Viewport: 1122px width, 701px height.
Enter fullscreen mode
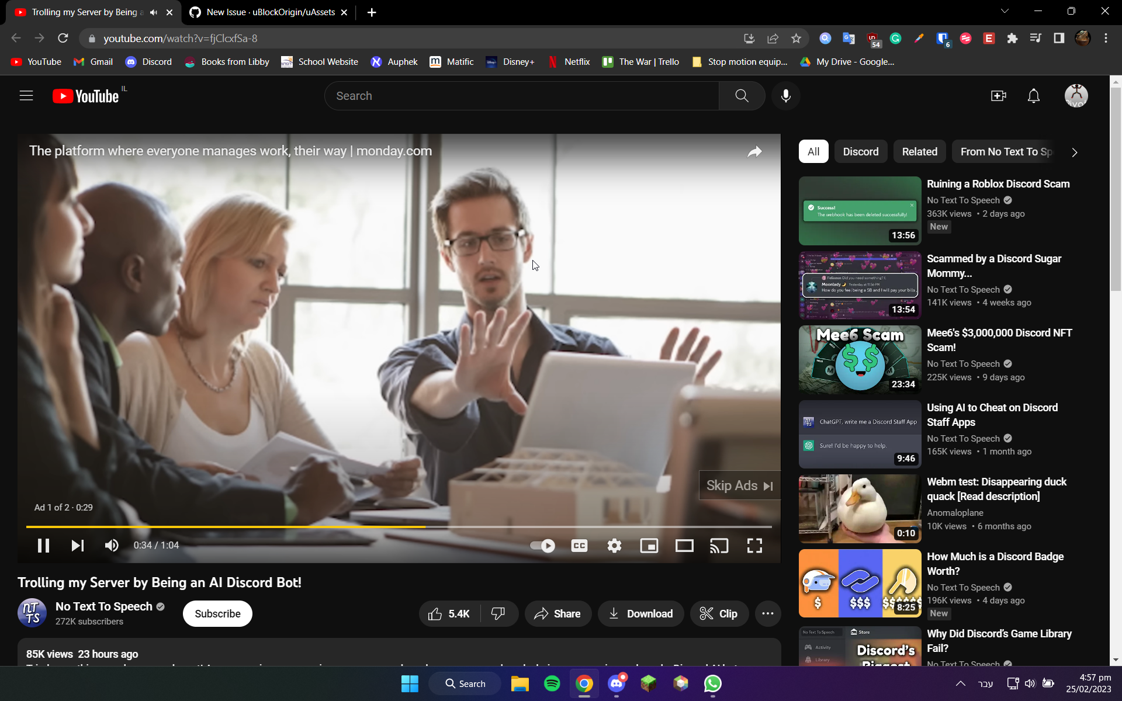coord(754,546)
